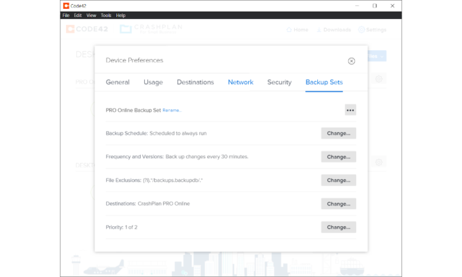Click the CrashPlan folder logo
This screenshot has height=277, width=462.
pos(126,29)
